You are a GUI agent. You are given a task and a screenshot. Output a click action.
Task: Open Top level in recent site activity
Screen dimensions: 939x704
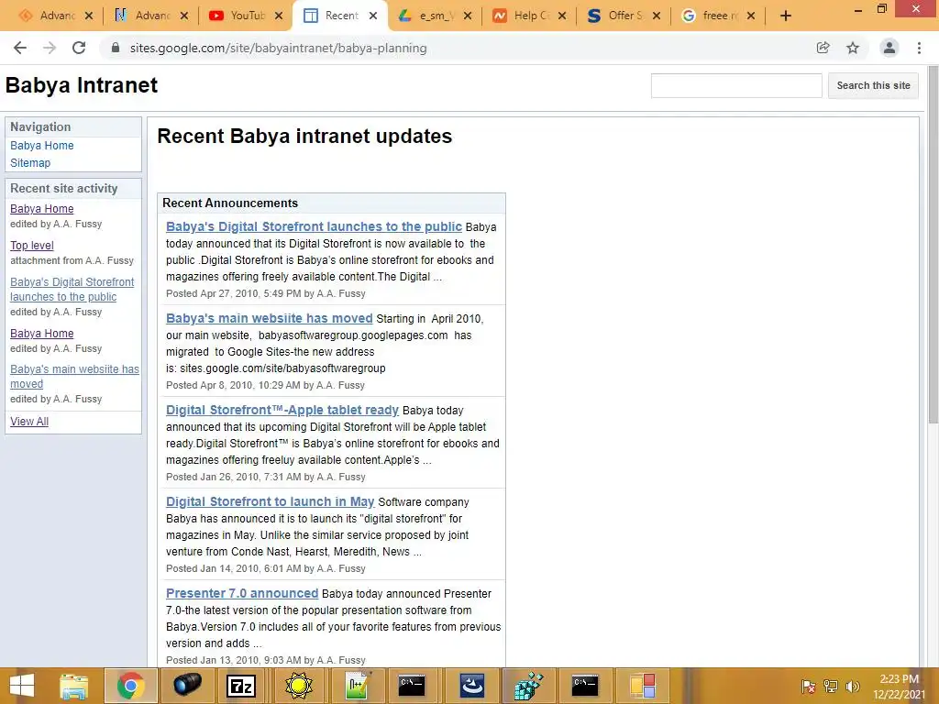tap(32, 246)
